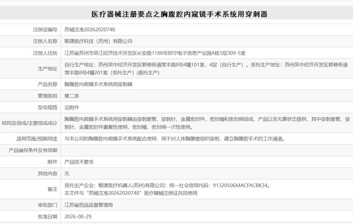The width and height of the screenshot is (353, 224).
Task: Select the 注册人住所 label
Action: (45, 53)
